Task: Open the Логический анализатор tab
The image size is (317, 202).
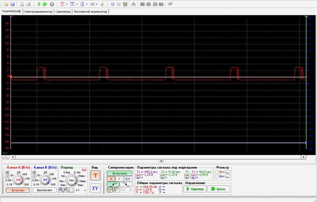Action: click(x=90, y=12)
